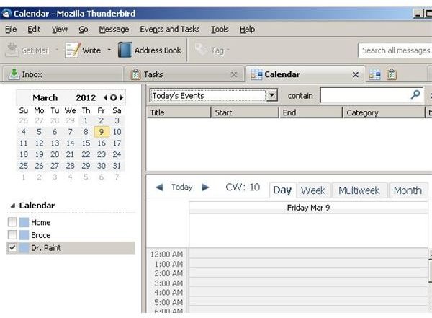
Task: Click the Today navigation button
Action: coord(182,187)
